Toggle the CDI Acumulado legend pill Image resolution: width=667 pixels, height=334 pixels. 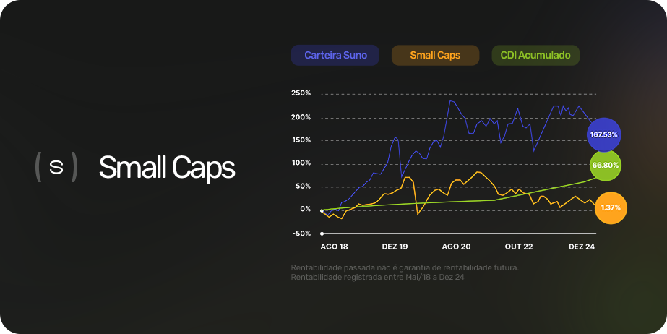[535, 56]
